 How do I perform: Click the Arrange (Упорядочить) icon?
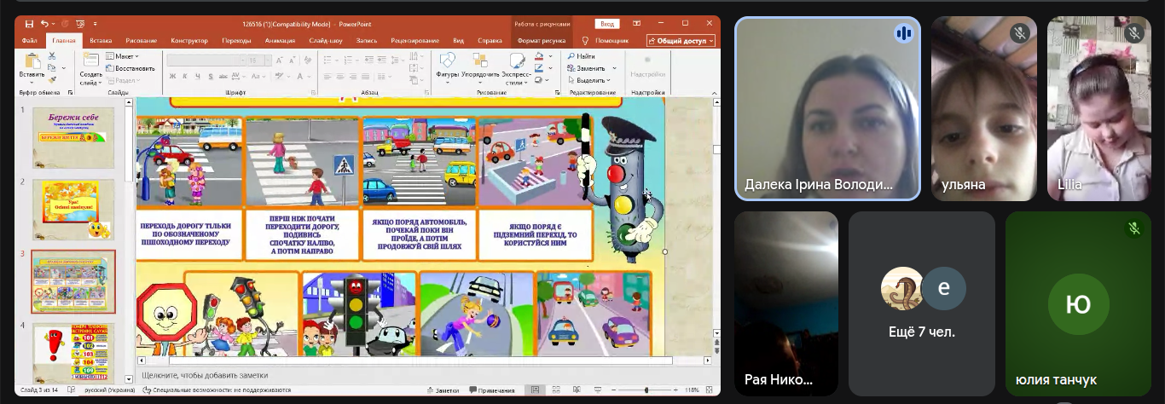pyautogui.click(x=480, y=62)
